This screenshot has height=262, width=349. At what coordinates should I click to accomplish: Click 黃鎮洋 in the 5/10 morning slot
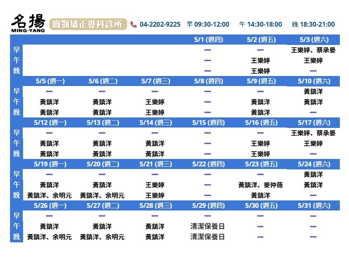(x=313, y=92)
